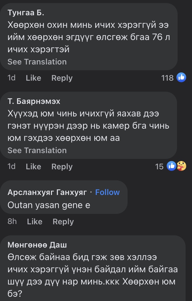View the 118 reactions count
This screenshot has height=301, width=192.
pyautogui.click(x=167, y=78)
